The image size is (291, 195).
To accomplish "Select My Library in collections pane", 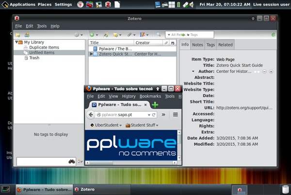I will coord(34,42).
